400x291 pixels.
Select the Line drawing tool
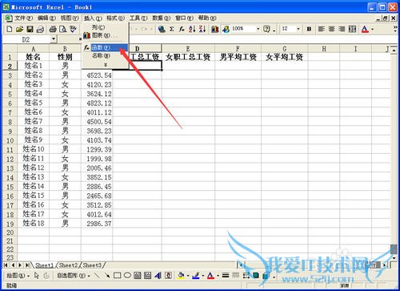click(97, 275)
